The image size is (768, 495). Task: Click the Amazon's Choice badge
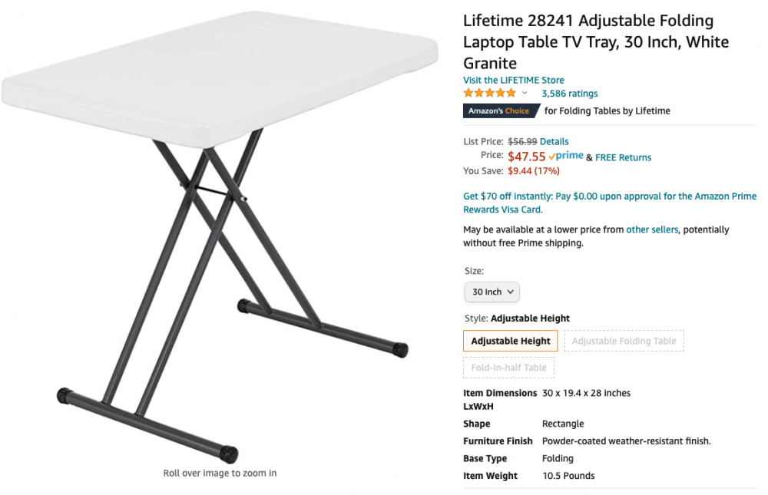point(499,111)
